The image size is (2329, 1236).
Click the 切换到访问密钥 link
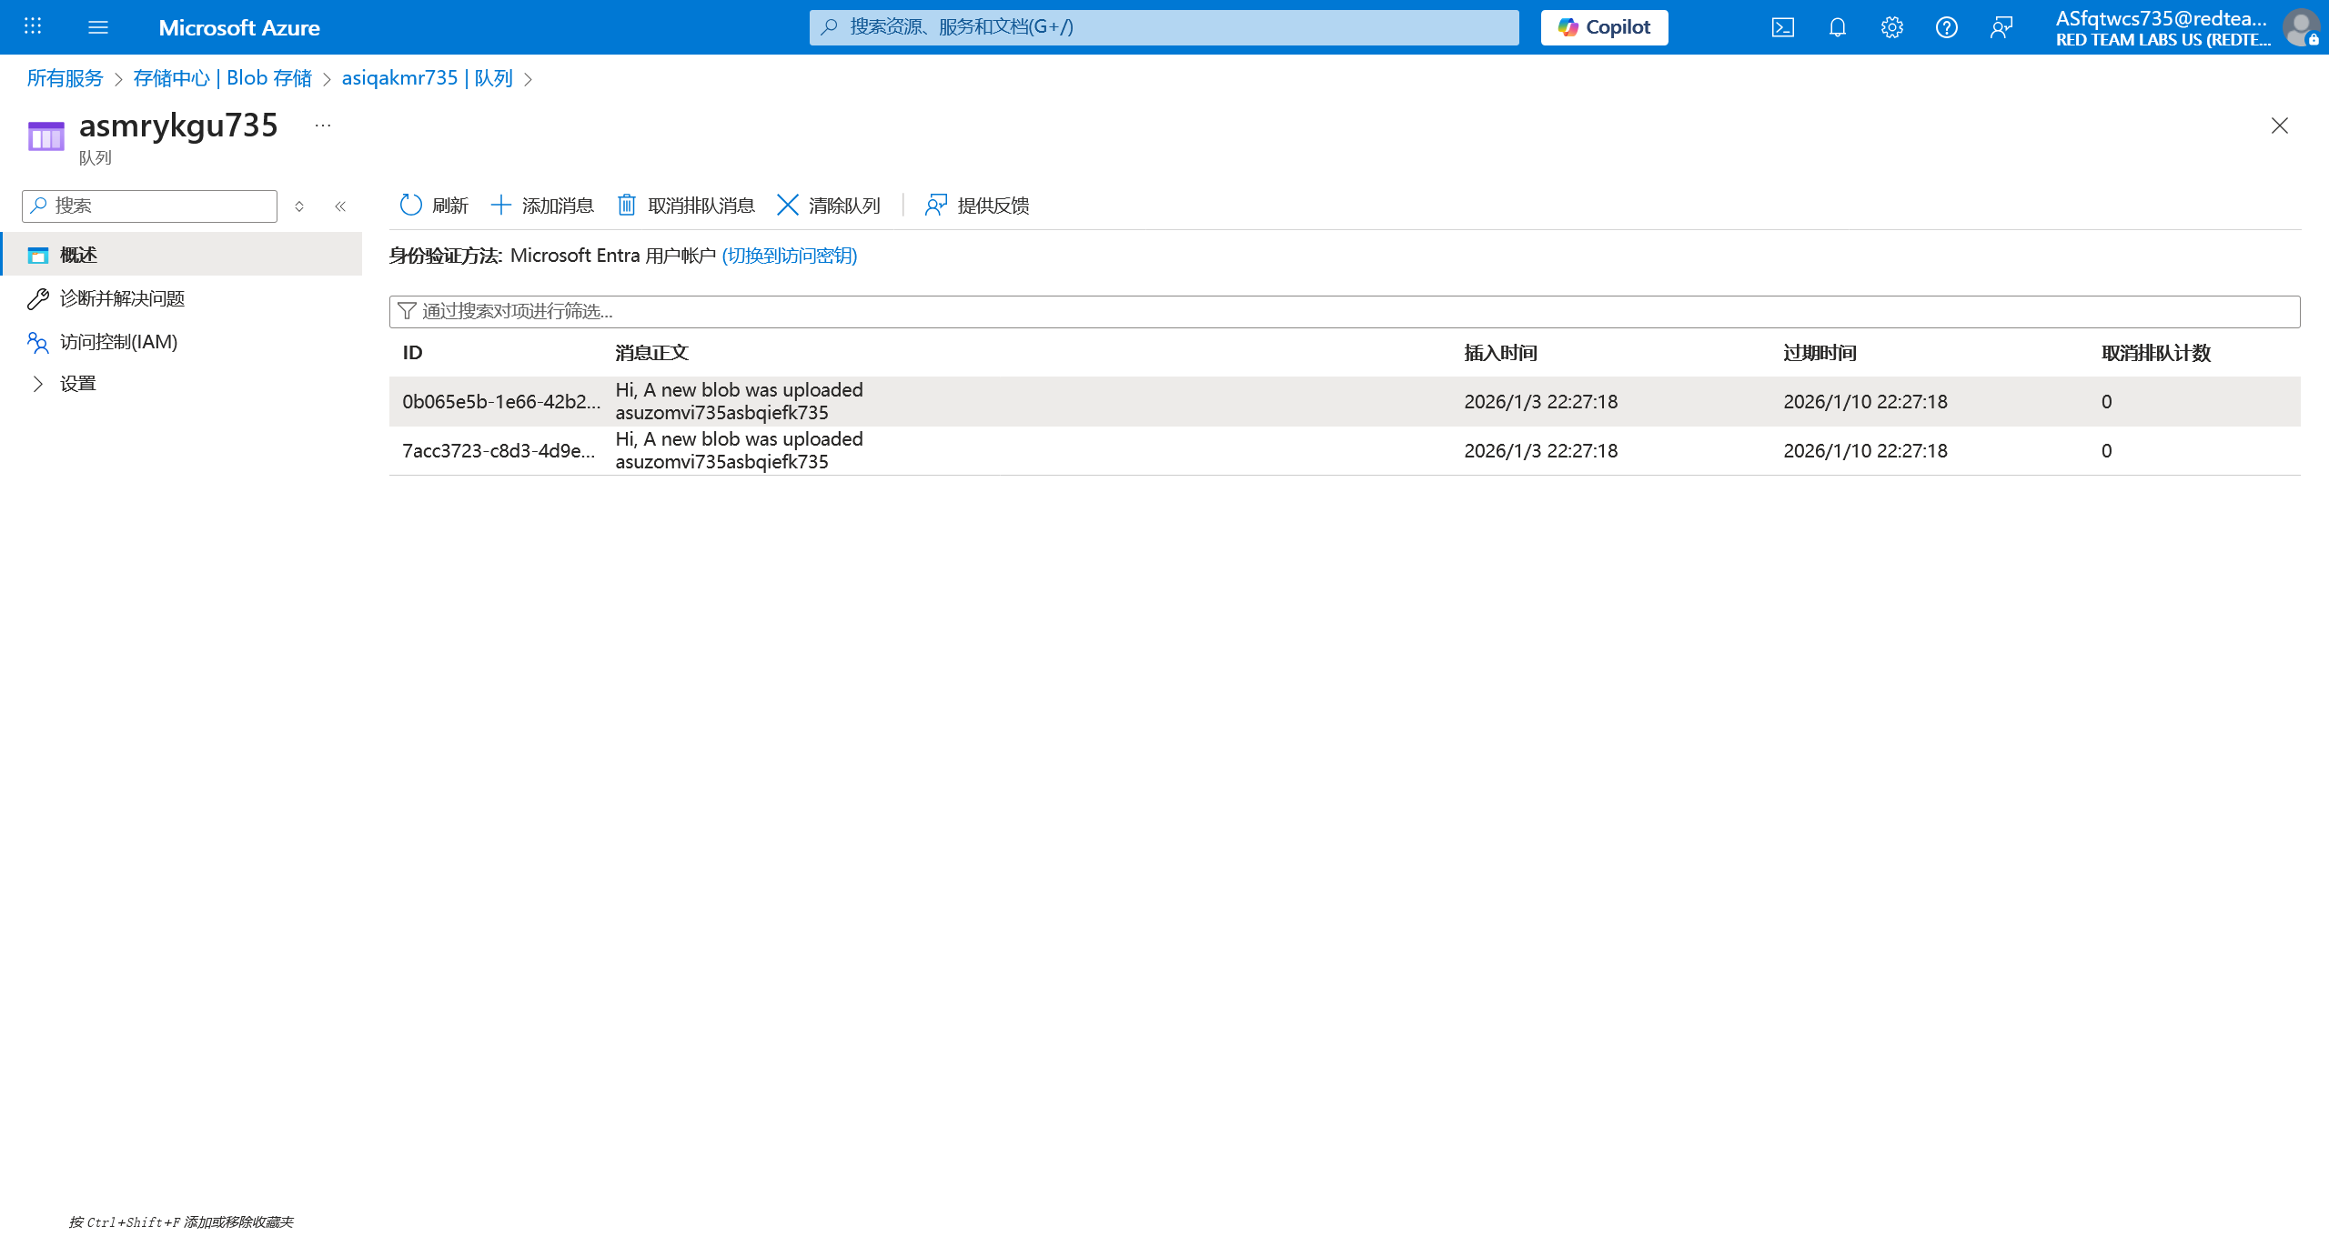789,256
